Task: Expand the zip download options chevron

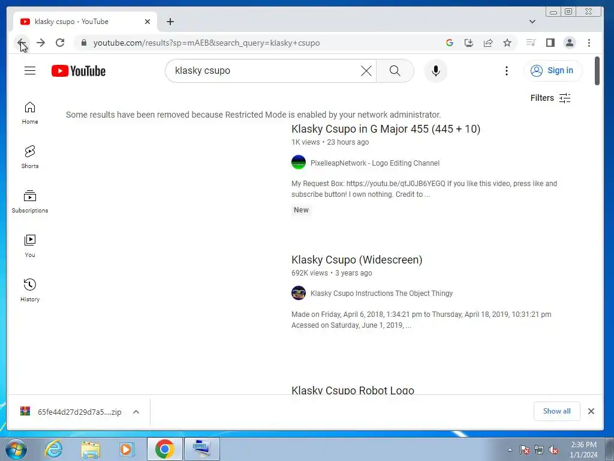Action: (x=136, y=412)
